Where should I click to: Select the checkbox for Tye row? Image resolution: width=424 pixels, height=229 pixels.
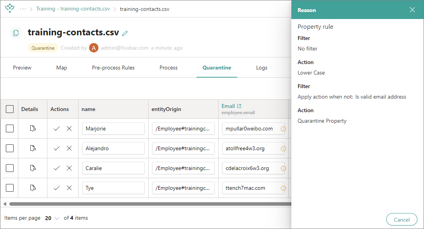[10, 188]
